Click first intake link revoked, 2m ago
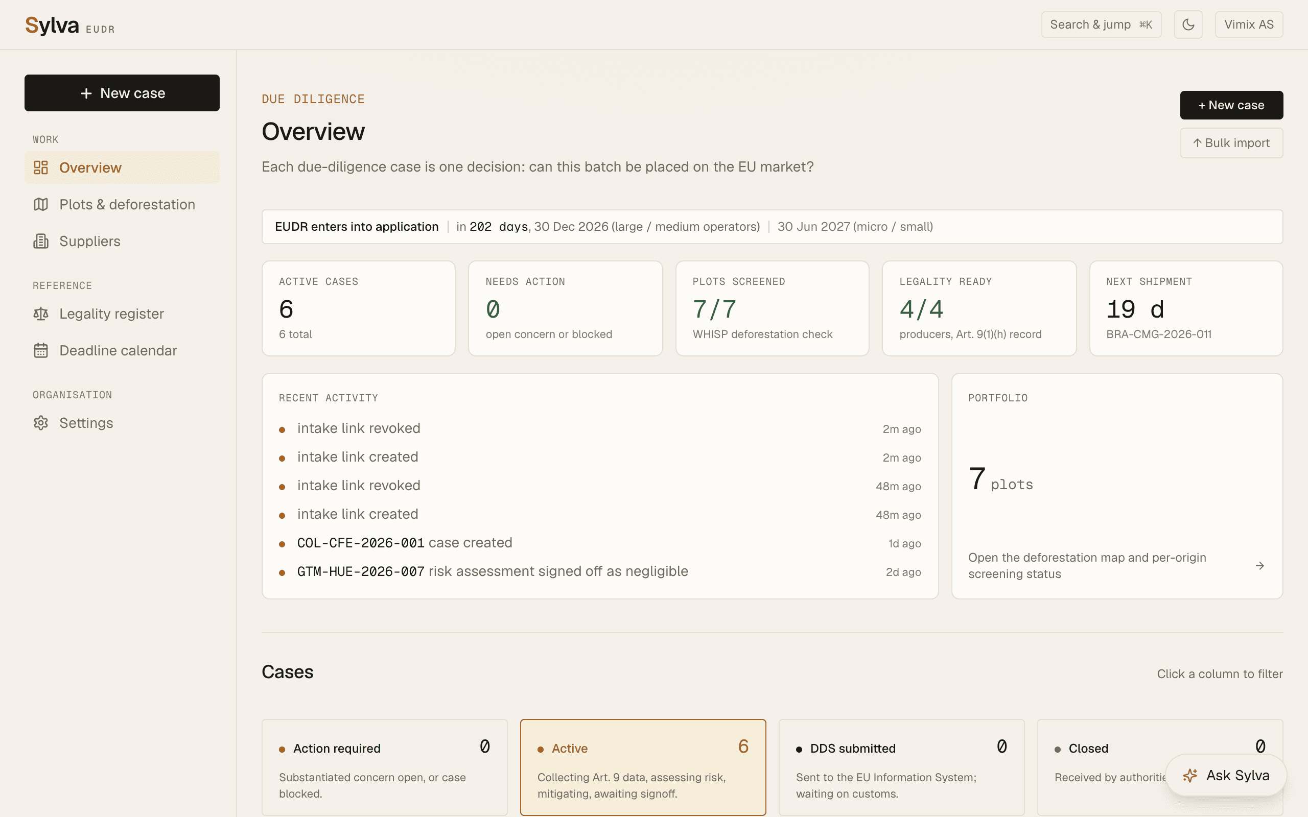 (x=600, y=428)
